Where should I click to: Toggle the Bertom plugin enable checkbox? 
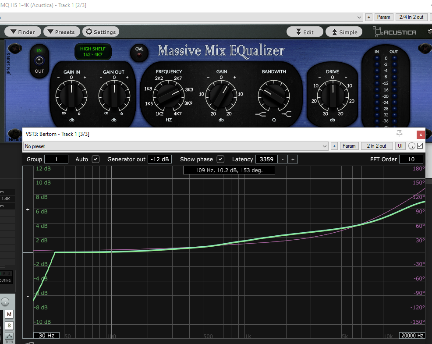pyautogui.click(x=420, y=146)
